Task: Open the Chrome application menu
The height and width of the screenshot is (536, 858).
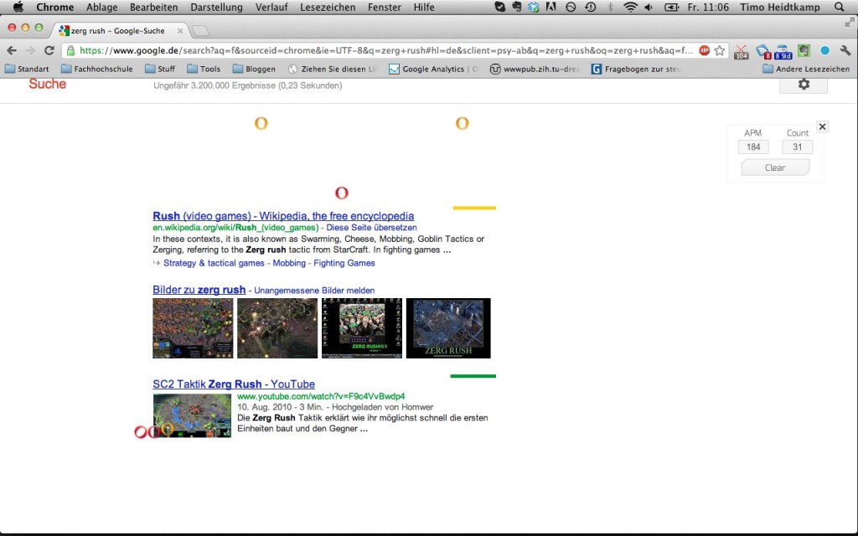Action: coord(54,7)
